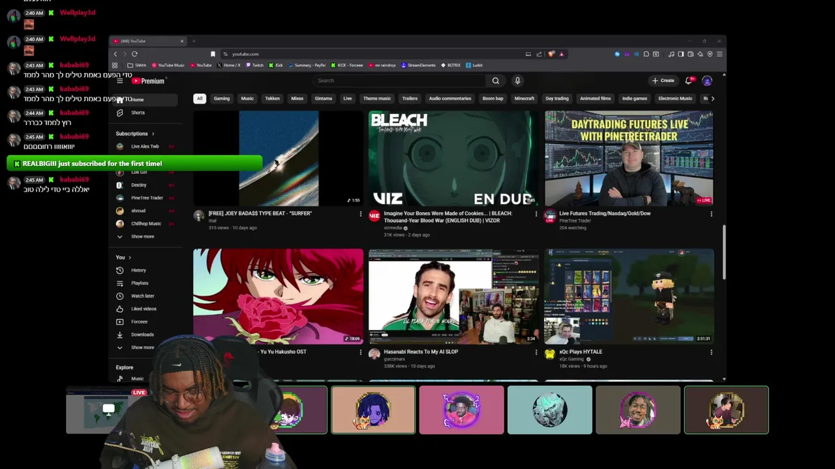Open more options for Hasanabi Reacts video

click(536, 352)
